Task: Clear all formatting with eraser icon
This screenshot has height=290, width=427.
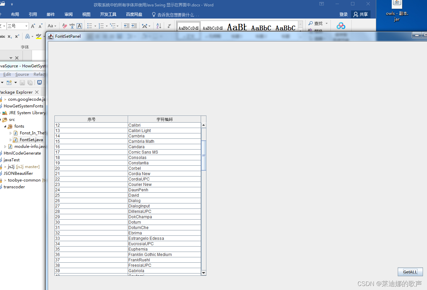Action: pyautogui.click(x=65, y=26)
